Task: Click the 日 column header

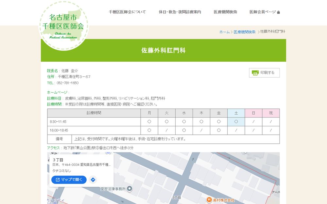Action: click(x=253, y=113)
